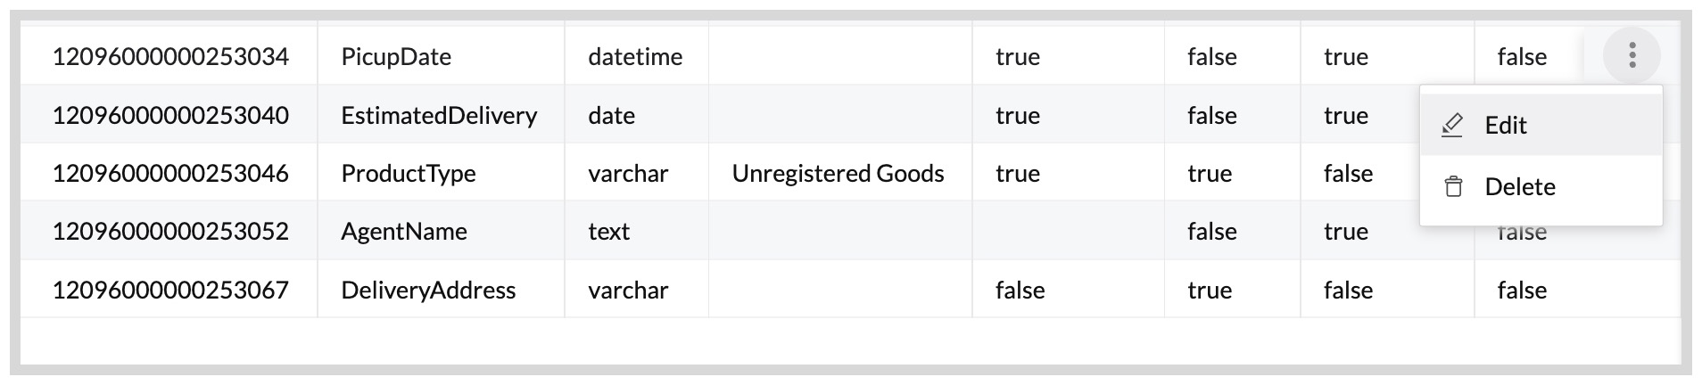Click the date type of EstimatedDelivery
This screenshot has height=385, width=1702.
point(612,115)
